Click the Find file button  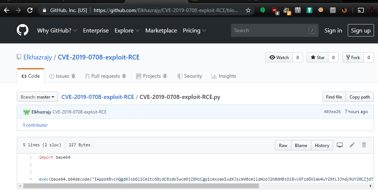pyautogui.click(x=334, y=97)
